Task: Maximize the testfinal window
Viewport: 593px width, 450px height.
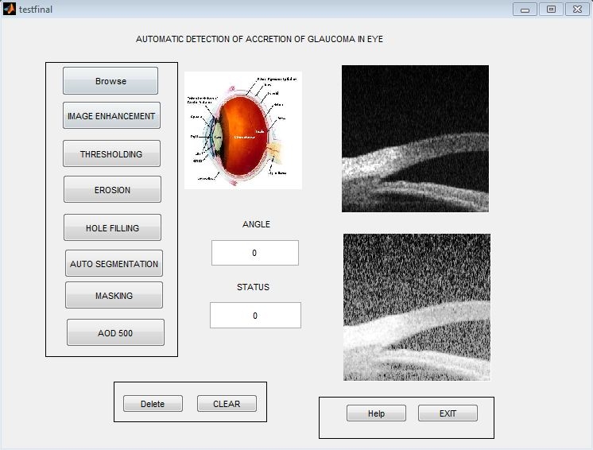Action: click(551, 9)
